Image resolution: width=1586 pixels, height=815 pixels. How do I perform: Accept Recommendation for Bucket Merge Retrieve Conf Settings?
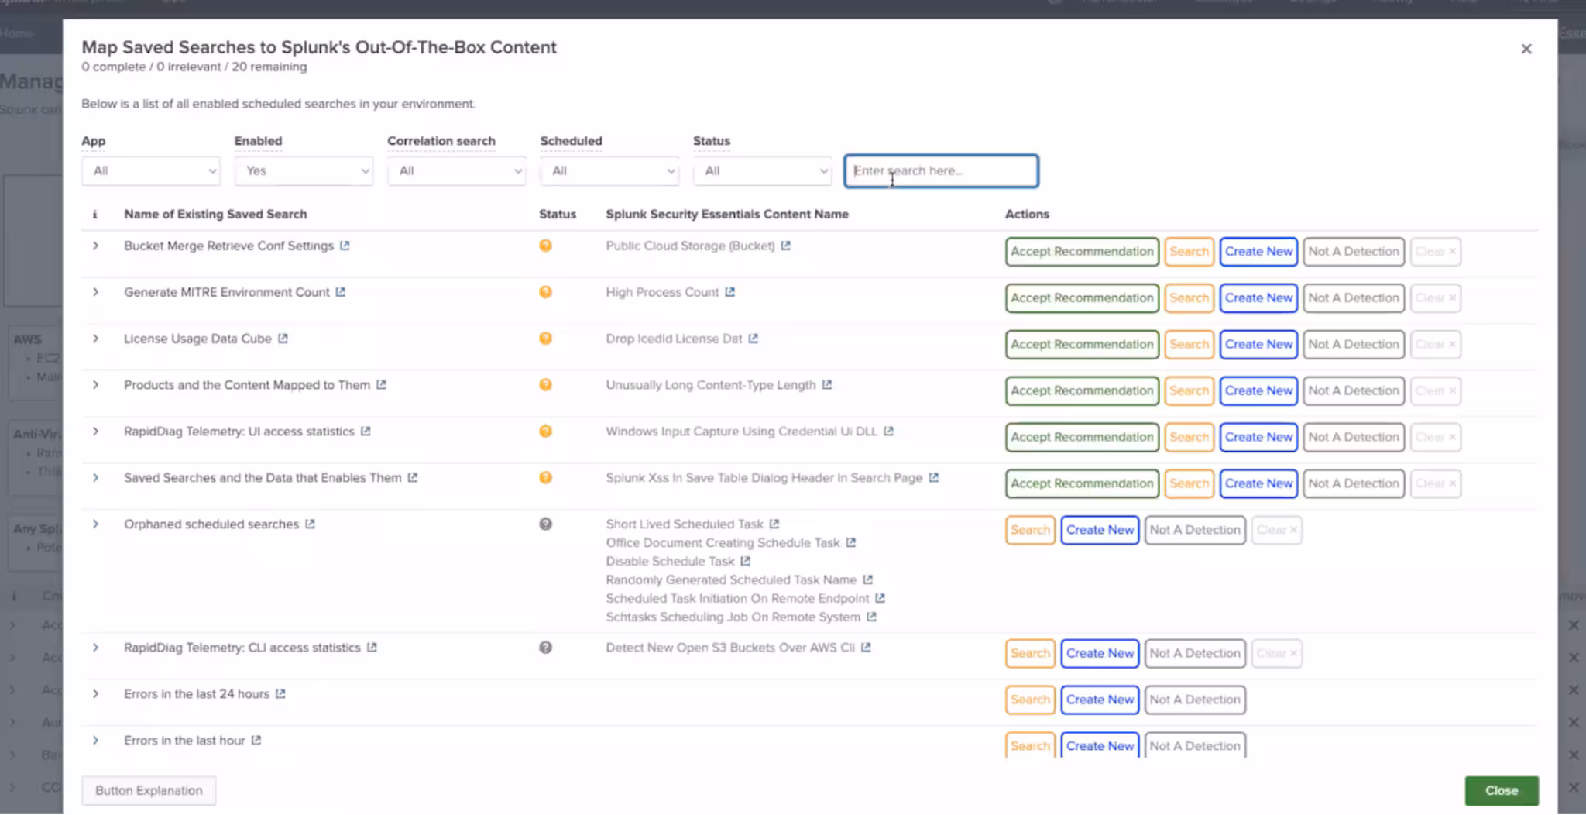point(1082,252)
